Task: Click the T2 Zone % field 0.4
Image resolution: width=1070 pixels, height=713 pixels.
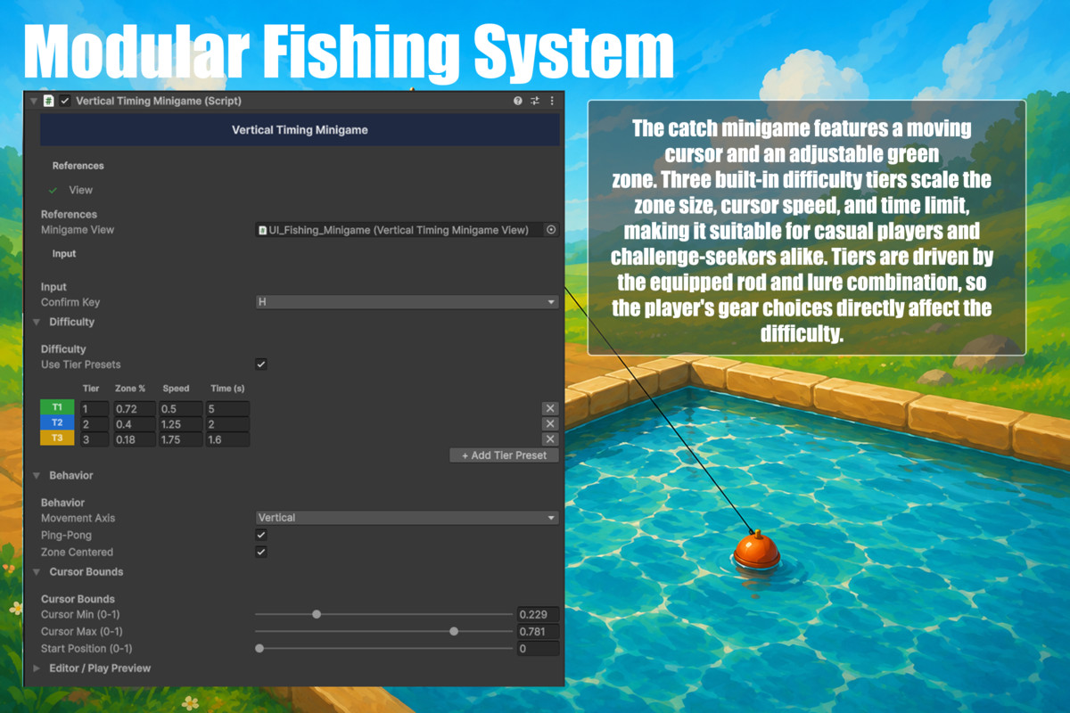Action: click(x=134, y=423)
